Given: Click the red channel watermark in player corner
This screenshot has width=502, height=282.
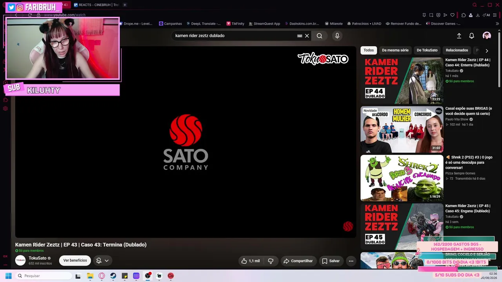Looking at the screenshot, I should (348, 226).
